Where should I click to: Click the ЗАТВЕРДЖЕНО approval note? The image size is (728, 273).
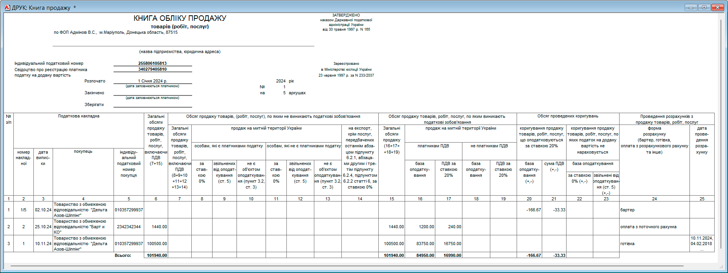click(x=346, y=22)
